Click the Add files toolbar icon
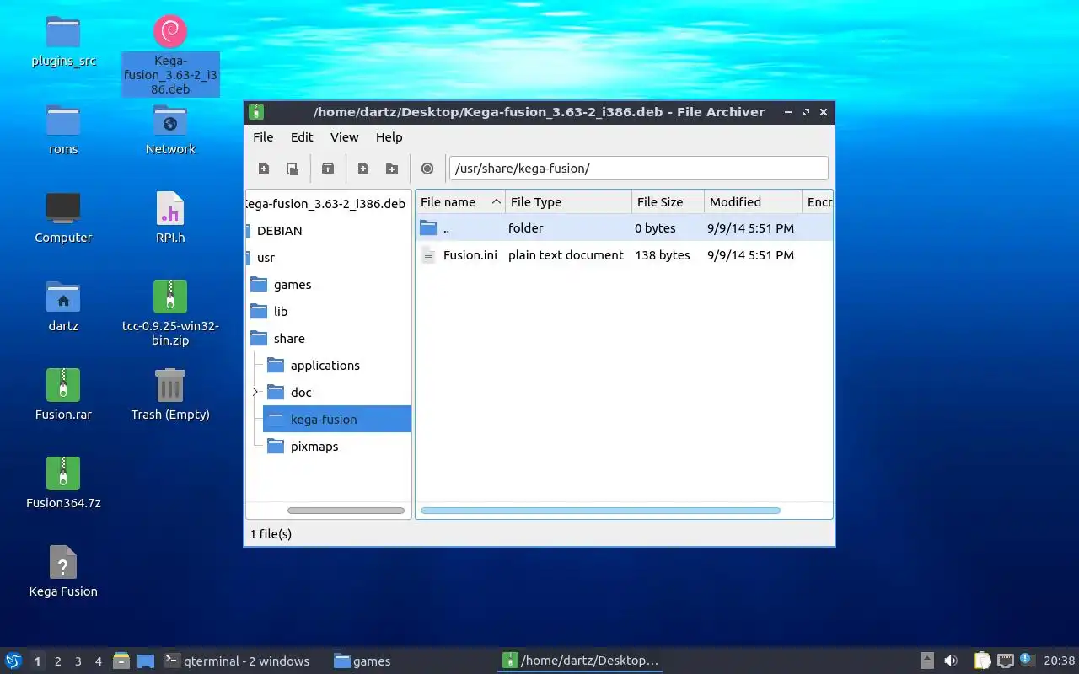Image resolution: width=1079 pixels, height=674 pixels. (x=363, y=168)
